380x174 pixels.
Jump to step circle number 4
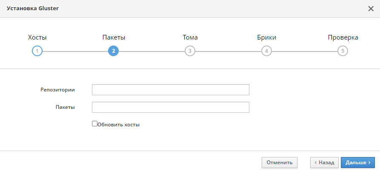[x=266, y=51]
